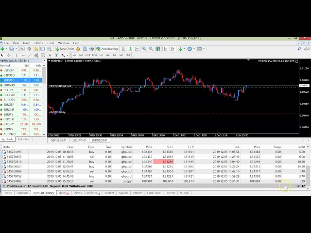Select the crosshair tool
Image resolution: width=311 pixels, height=233 pixels.
[10, 55]
